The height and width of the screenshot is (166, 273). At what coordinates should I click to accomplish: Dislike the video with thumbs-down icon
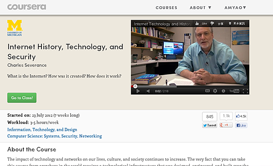(212, 23)
